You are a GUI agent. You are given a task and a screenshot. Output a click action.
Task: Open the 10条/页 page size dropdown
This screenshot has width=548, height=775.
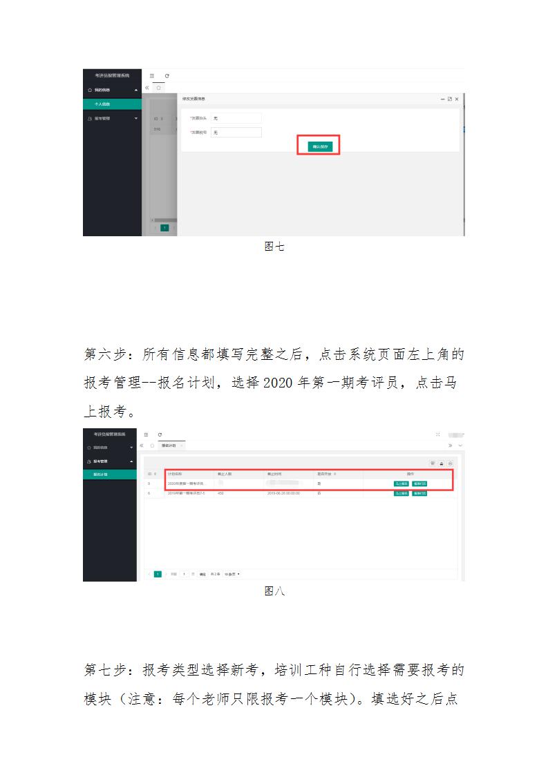tap(232, 574)
